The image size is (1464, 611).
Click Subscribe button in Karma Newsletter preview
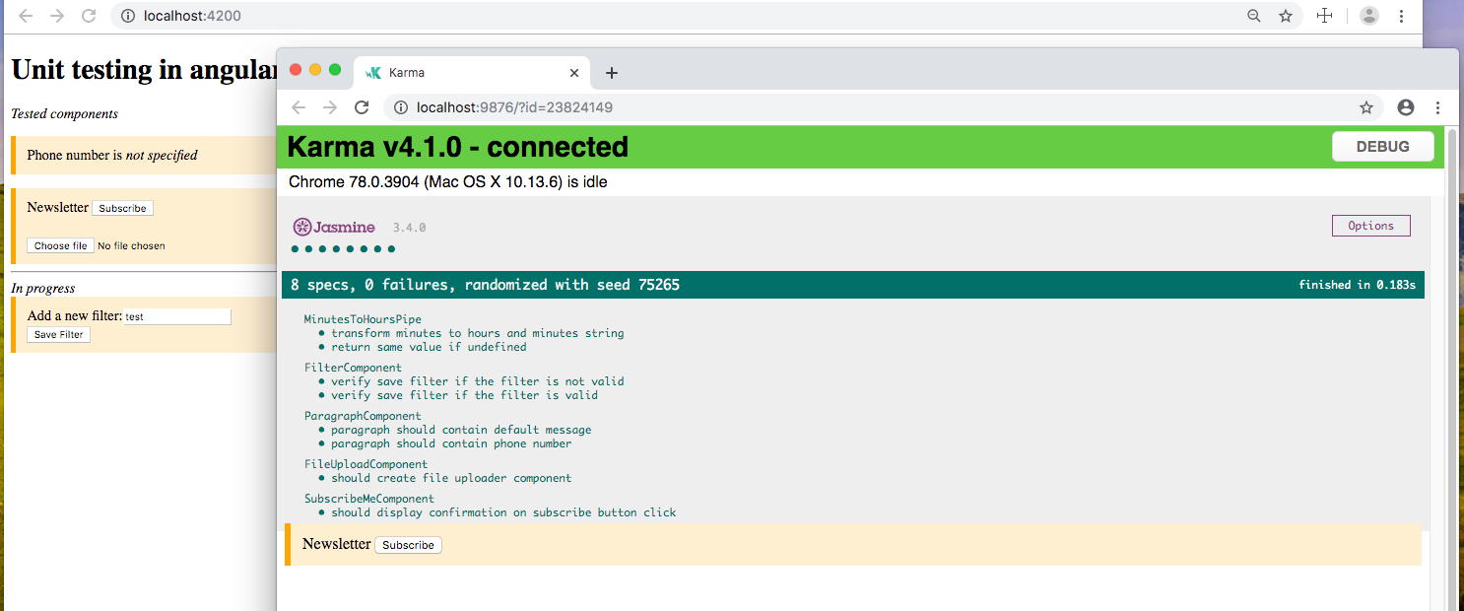click(408, 545)
